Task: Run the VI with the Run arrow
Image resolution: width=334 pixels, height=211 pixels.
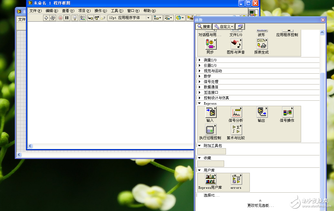Action: 46,18
